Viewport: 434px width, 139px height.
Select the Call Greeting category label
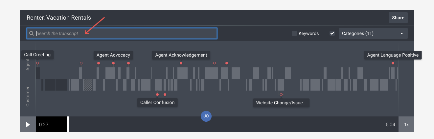pos(37,55)
